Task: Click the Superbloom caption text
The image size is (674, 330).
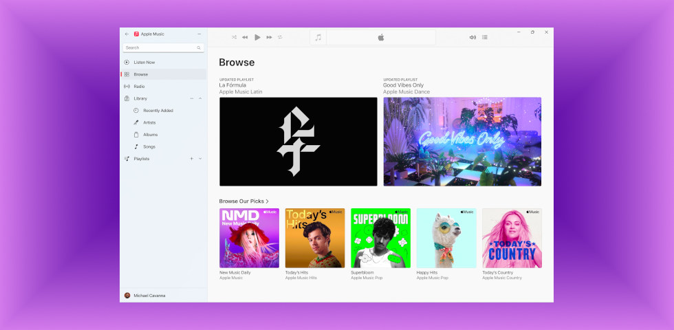Action: click(x=362, y=272)
